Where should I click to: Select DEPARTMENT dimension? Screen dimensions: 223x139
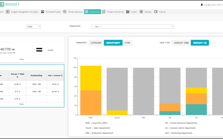113,43
